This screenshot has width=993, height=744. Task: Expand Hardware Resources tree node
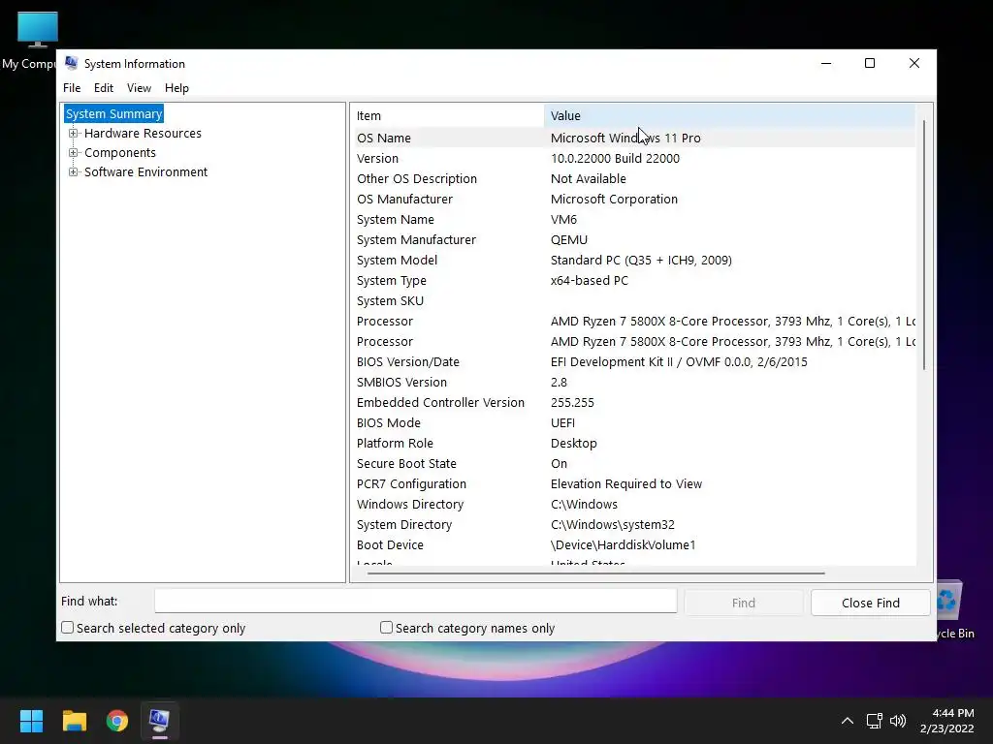coord(74,134)
